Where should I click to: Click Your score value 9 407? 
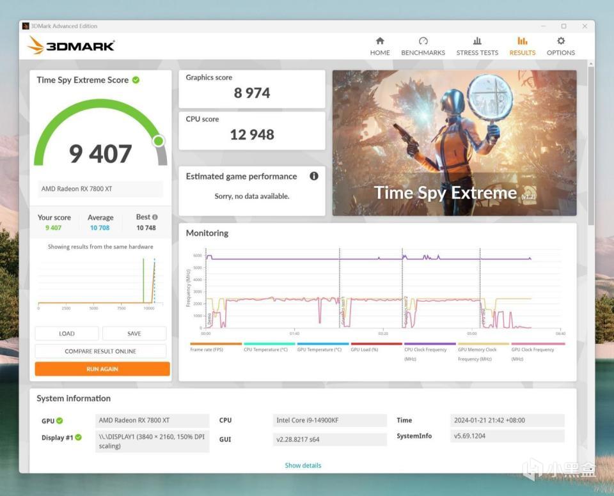53,228
